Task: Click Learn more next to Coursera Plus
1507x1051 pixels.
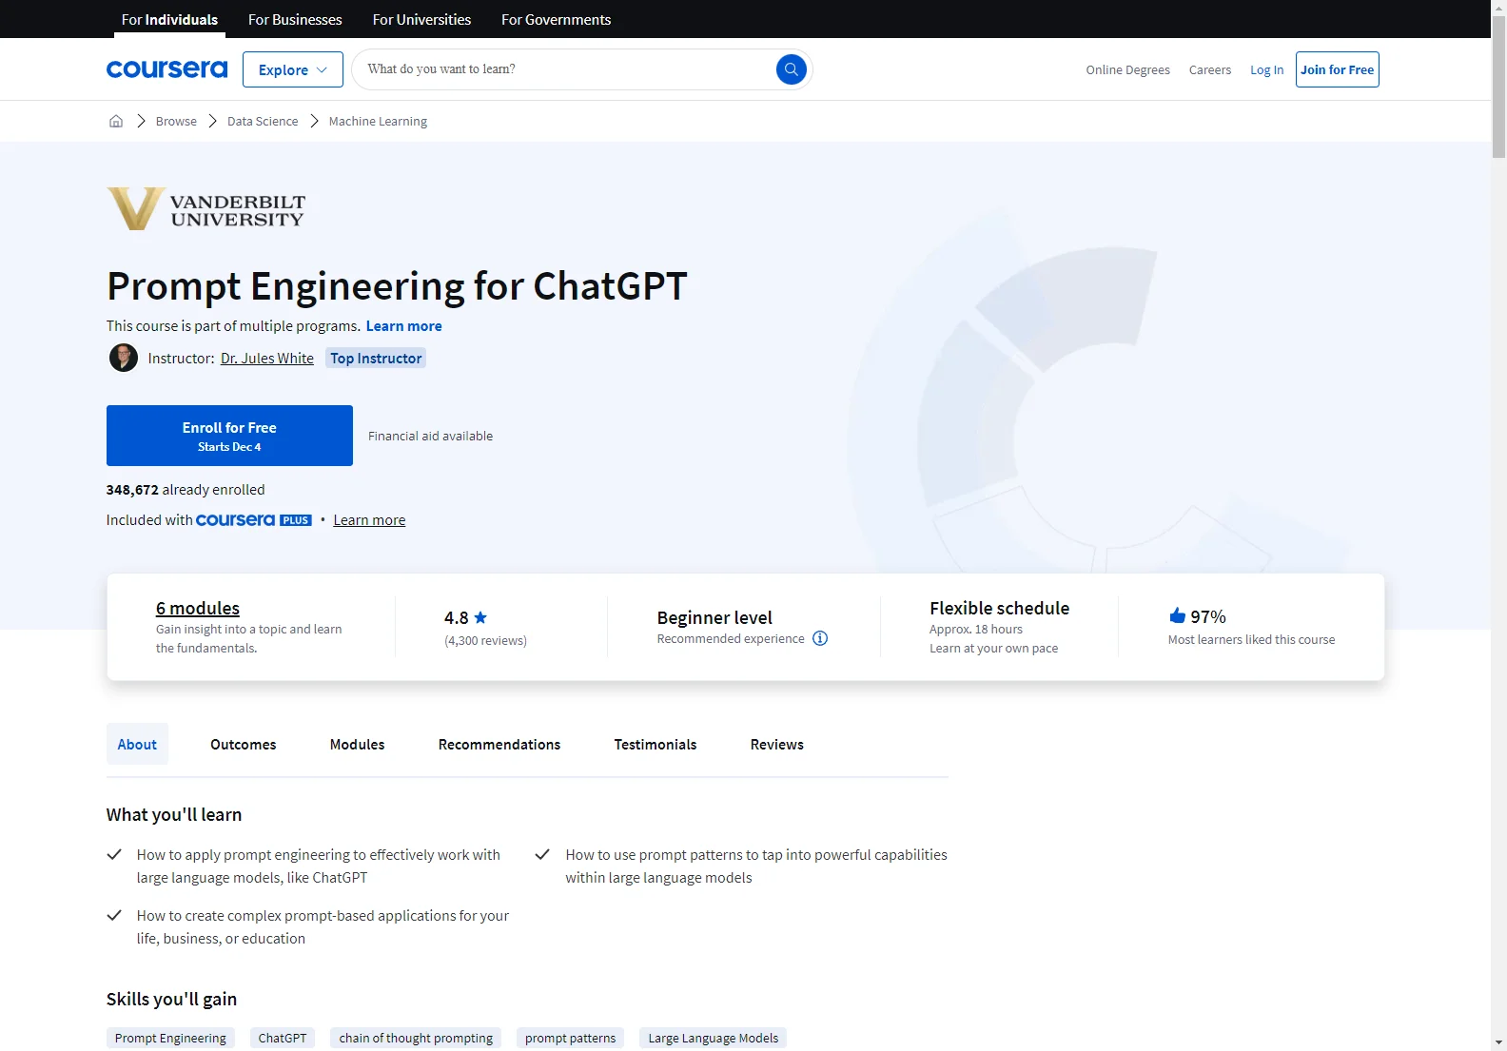Action: click(369, 519)
